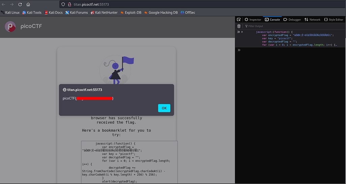Click the picoCTF header title
This screenshot has width=346, height=184.
click(x=31, y=27)
